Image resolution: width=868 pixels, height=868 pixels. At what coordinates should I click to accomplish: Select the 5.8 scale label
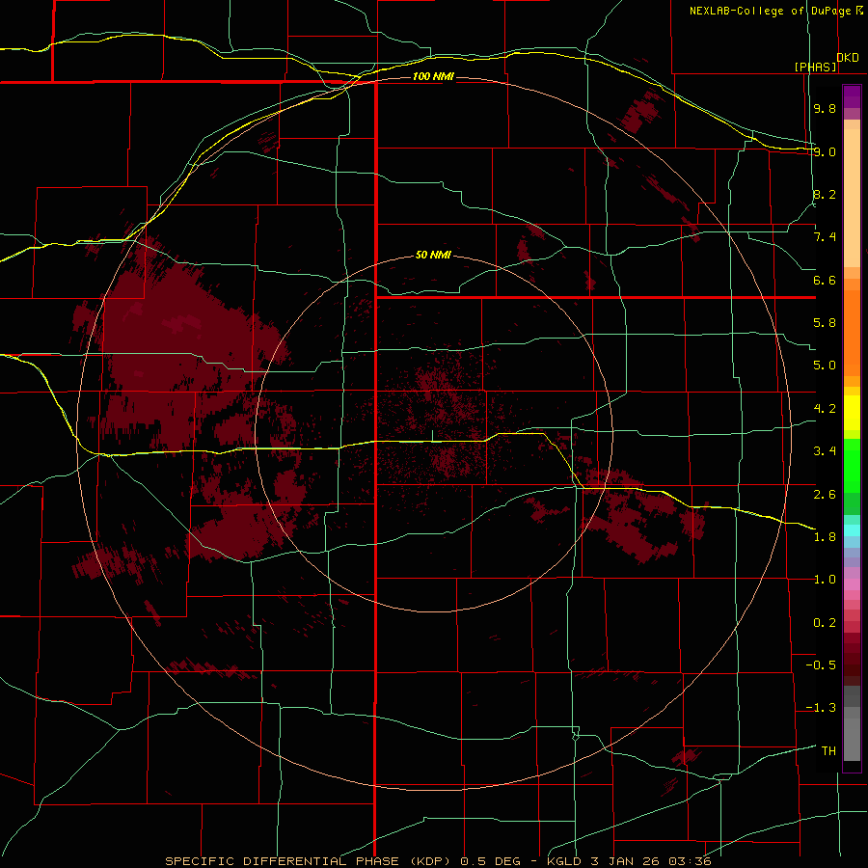pyautogui.click(x=825, y=323)
